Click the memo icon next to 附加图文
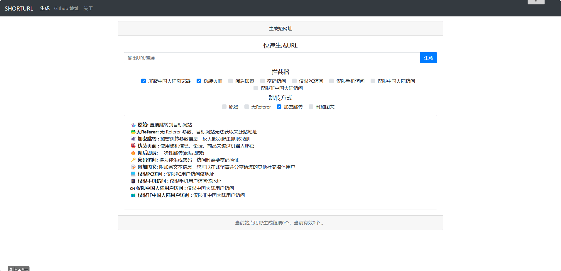This screenshot has width=561, height=271. click(133, 167)
